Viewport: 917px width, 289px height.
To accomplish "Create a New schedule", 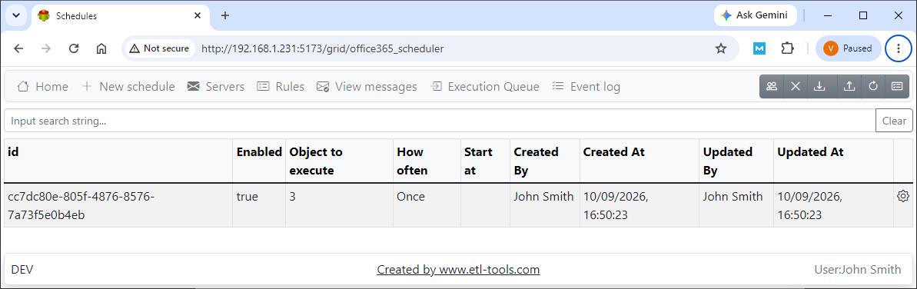I will (128, 87).
